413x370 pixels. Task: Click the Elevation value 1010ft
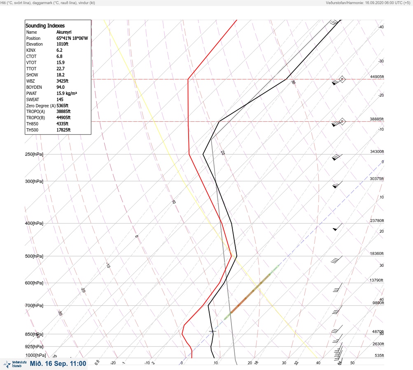click(x=63, y=44)
